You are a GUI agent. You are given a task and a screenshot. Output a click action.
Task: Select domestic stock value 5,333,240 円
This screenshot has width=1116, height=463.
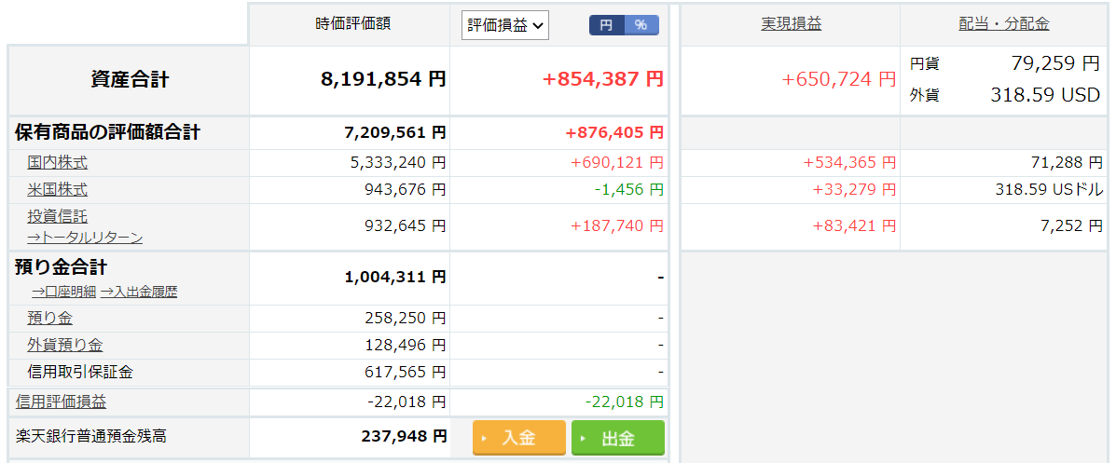[398, 163]
